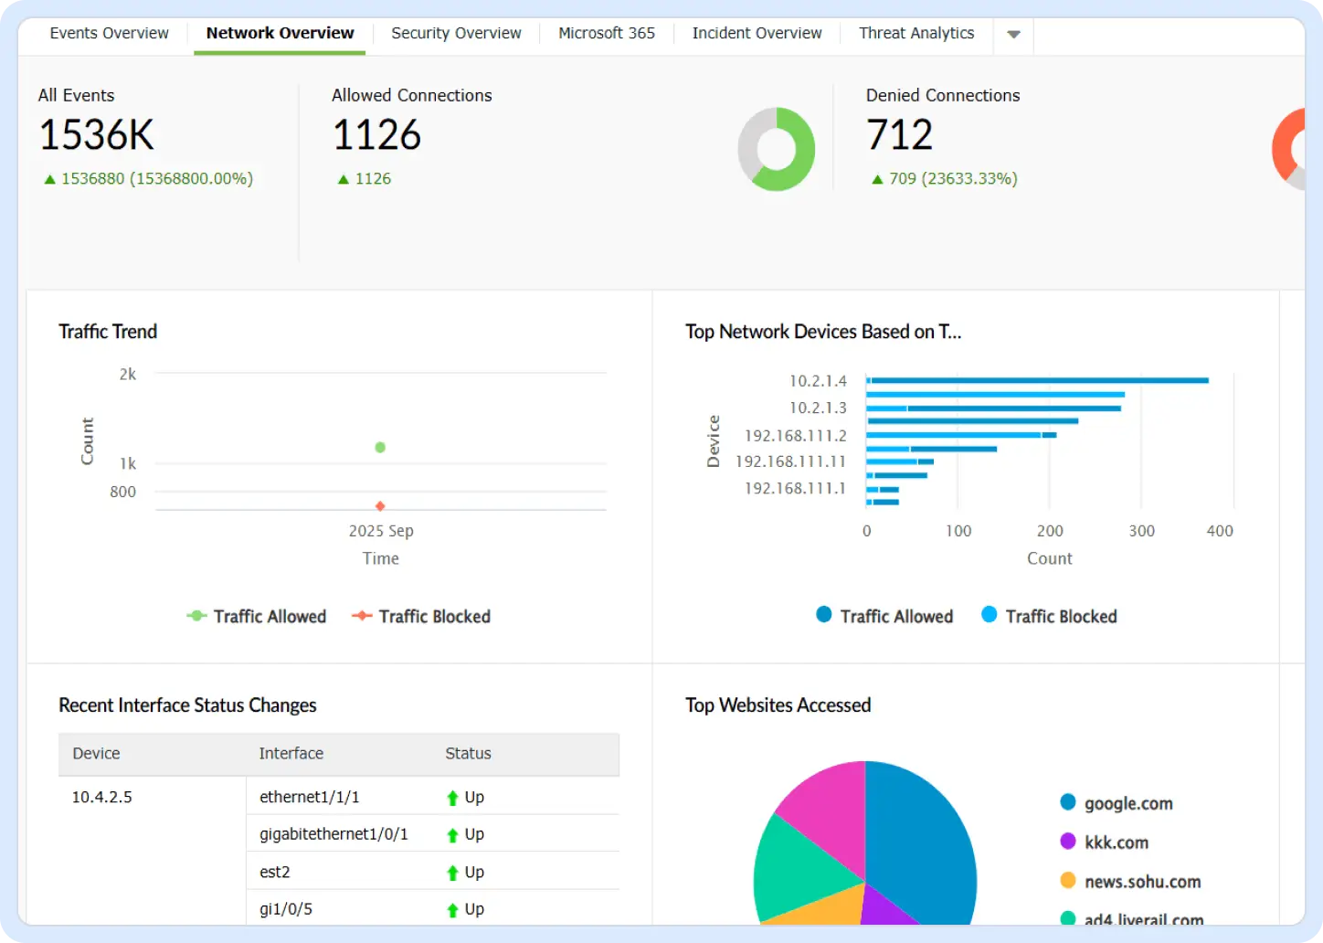Viewport: 1323px width, 943px height.
Task: Toggle Traffic Allowed in Top Network Devices legend
Action: point(884,617)
